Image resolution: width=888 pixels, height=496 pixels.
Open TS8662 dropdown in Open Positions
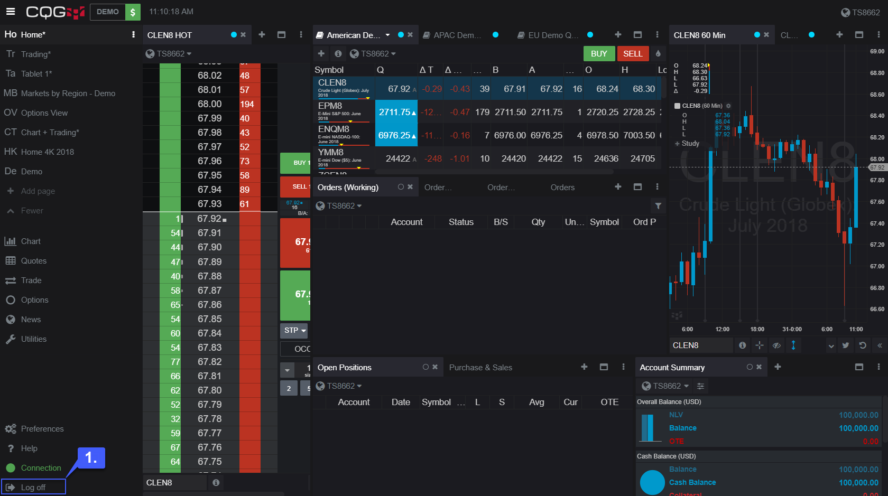coord(339,386)
